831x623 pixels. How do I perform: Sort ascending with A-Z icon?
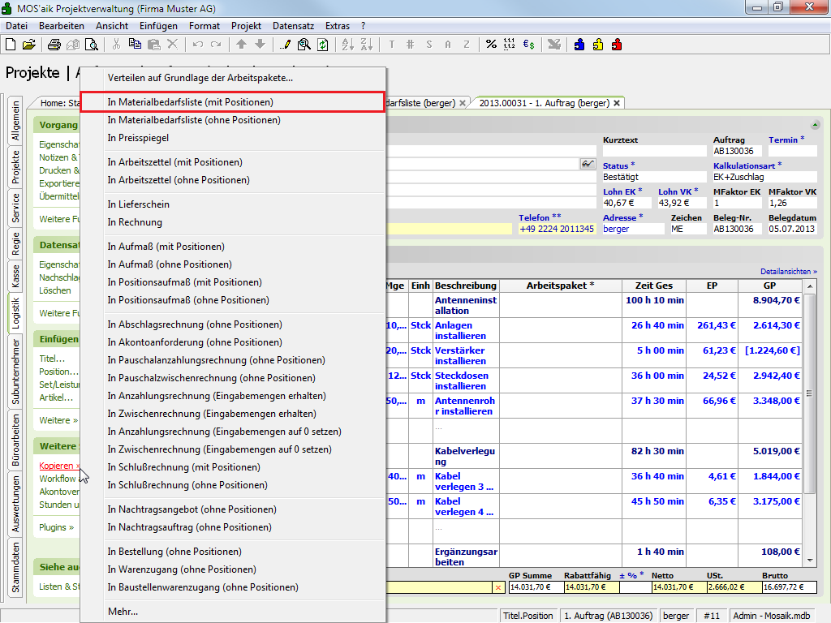click(347, 45)
